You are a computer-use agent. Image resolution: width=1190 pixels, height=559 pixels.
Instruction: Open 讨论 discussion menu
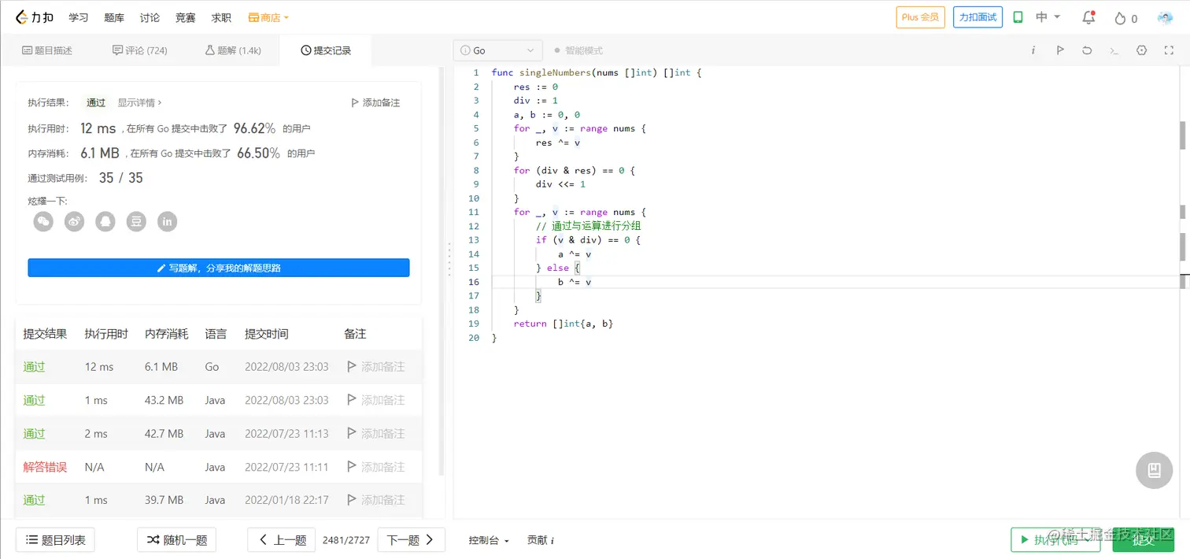(150, 17)
